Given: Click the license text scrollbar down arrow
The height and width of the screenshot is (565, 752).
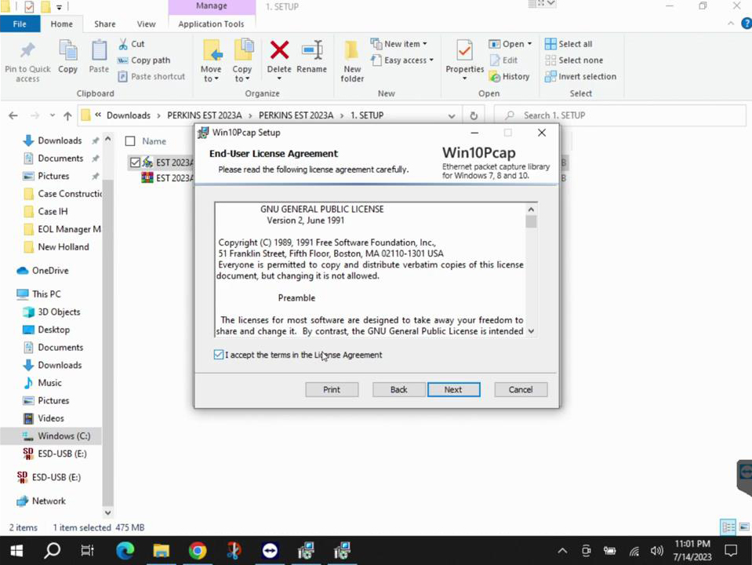Looking at the screenshot, I should (531, 331).
